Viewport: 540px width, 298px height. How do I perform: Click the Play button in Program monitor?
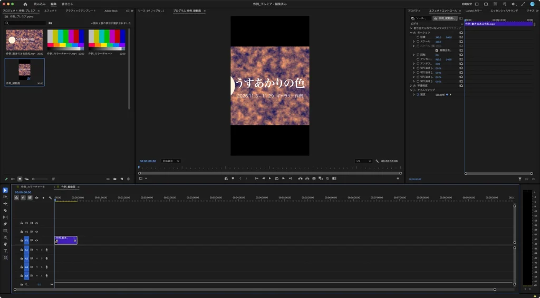point(269,178)
